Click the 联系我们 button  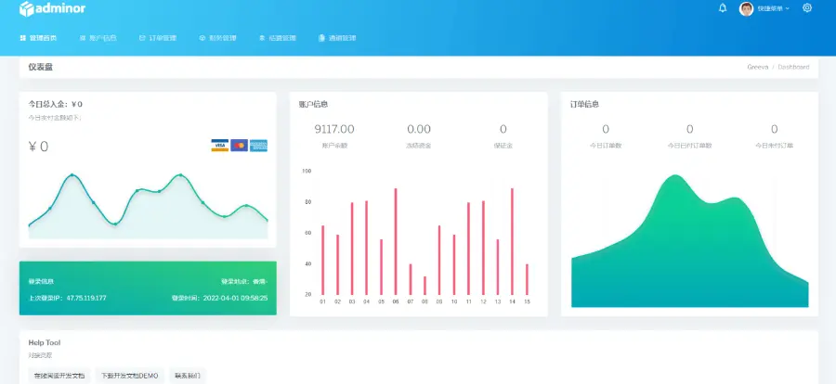coord(189,376)
